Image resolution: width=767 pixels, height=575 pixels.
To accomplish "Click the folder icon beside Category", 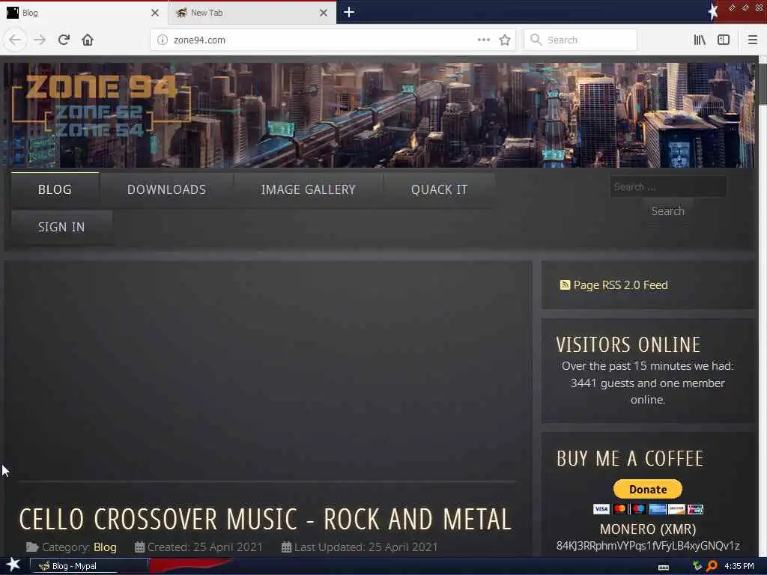I will [32, 547].
